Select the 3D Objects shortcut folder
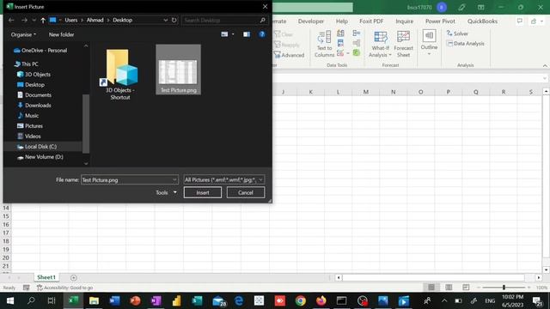Viewport: 550px width, 309px height. [120, 74]
